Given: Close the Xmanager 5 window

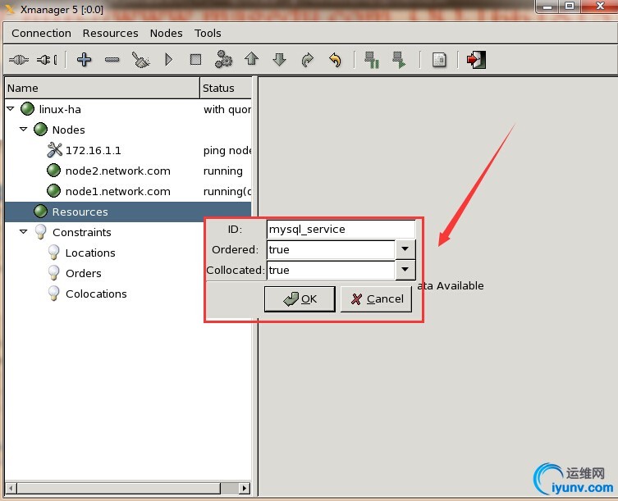Looking at the screenshot, I should point(600,6).
